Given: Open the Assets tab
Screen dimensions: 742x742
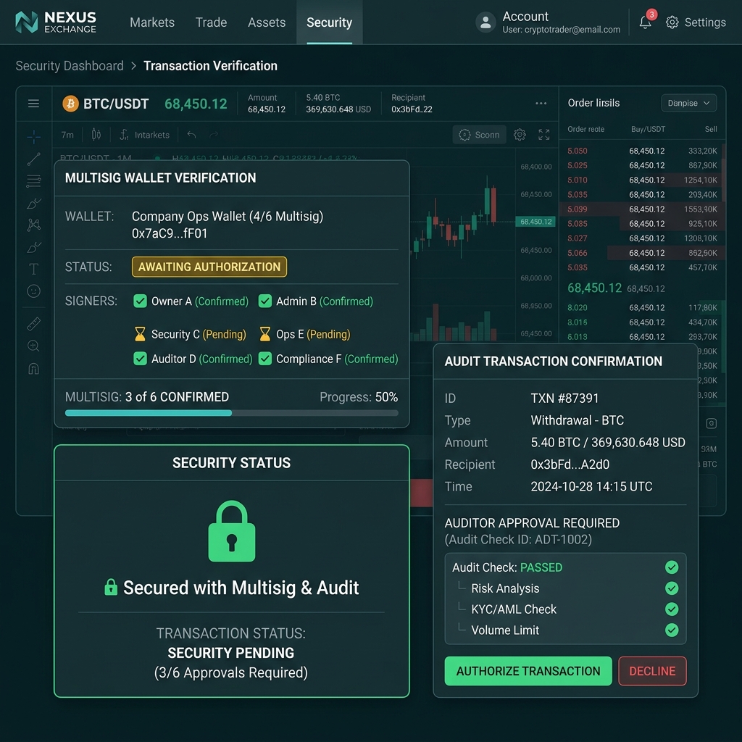Looking at the screenshot, I should [267, 22].
